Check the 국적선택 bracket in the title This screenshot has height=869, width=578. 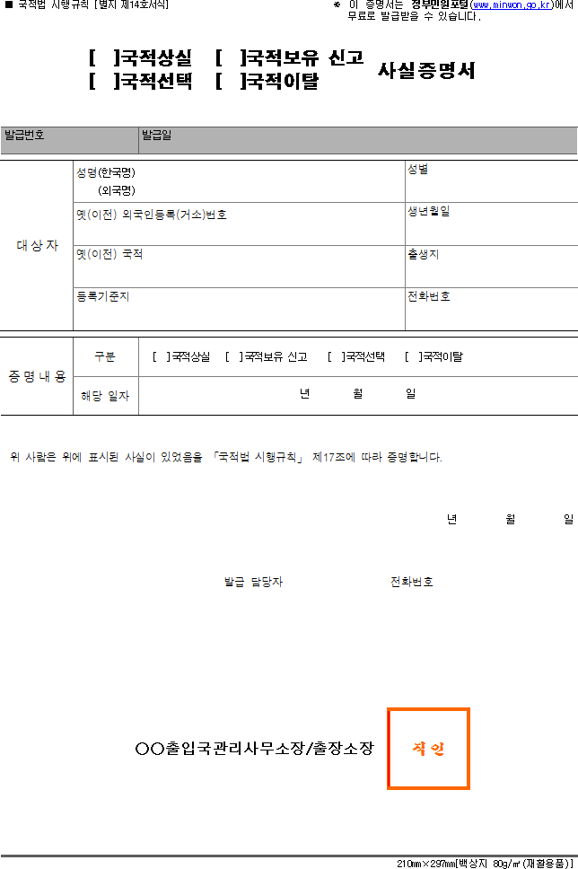pos(104,81)
